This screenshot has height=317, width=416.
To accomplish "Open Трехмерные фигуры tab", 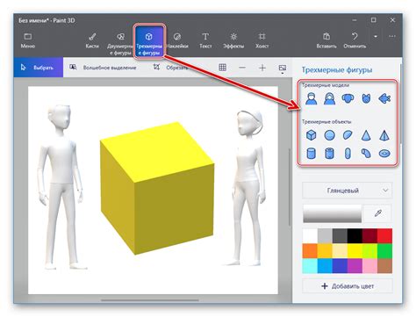I will 149,41.
